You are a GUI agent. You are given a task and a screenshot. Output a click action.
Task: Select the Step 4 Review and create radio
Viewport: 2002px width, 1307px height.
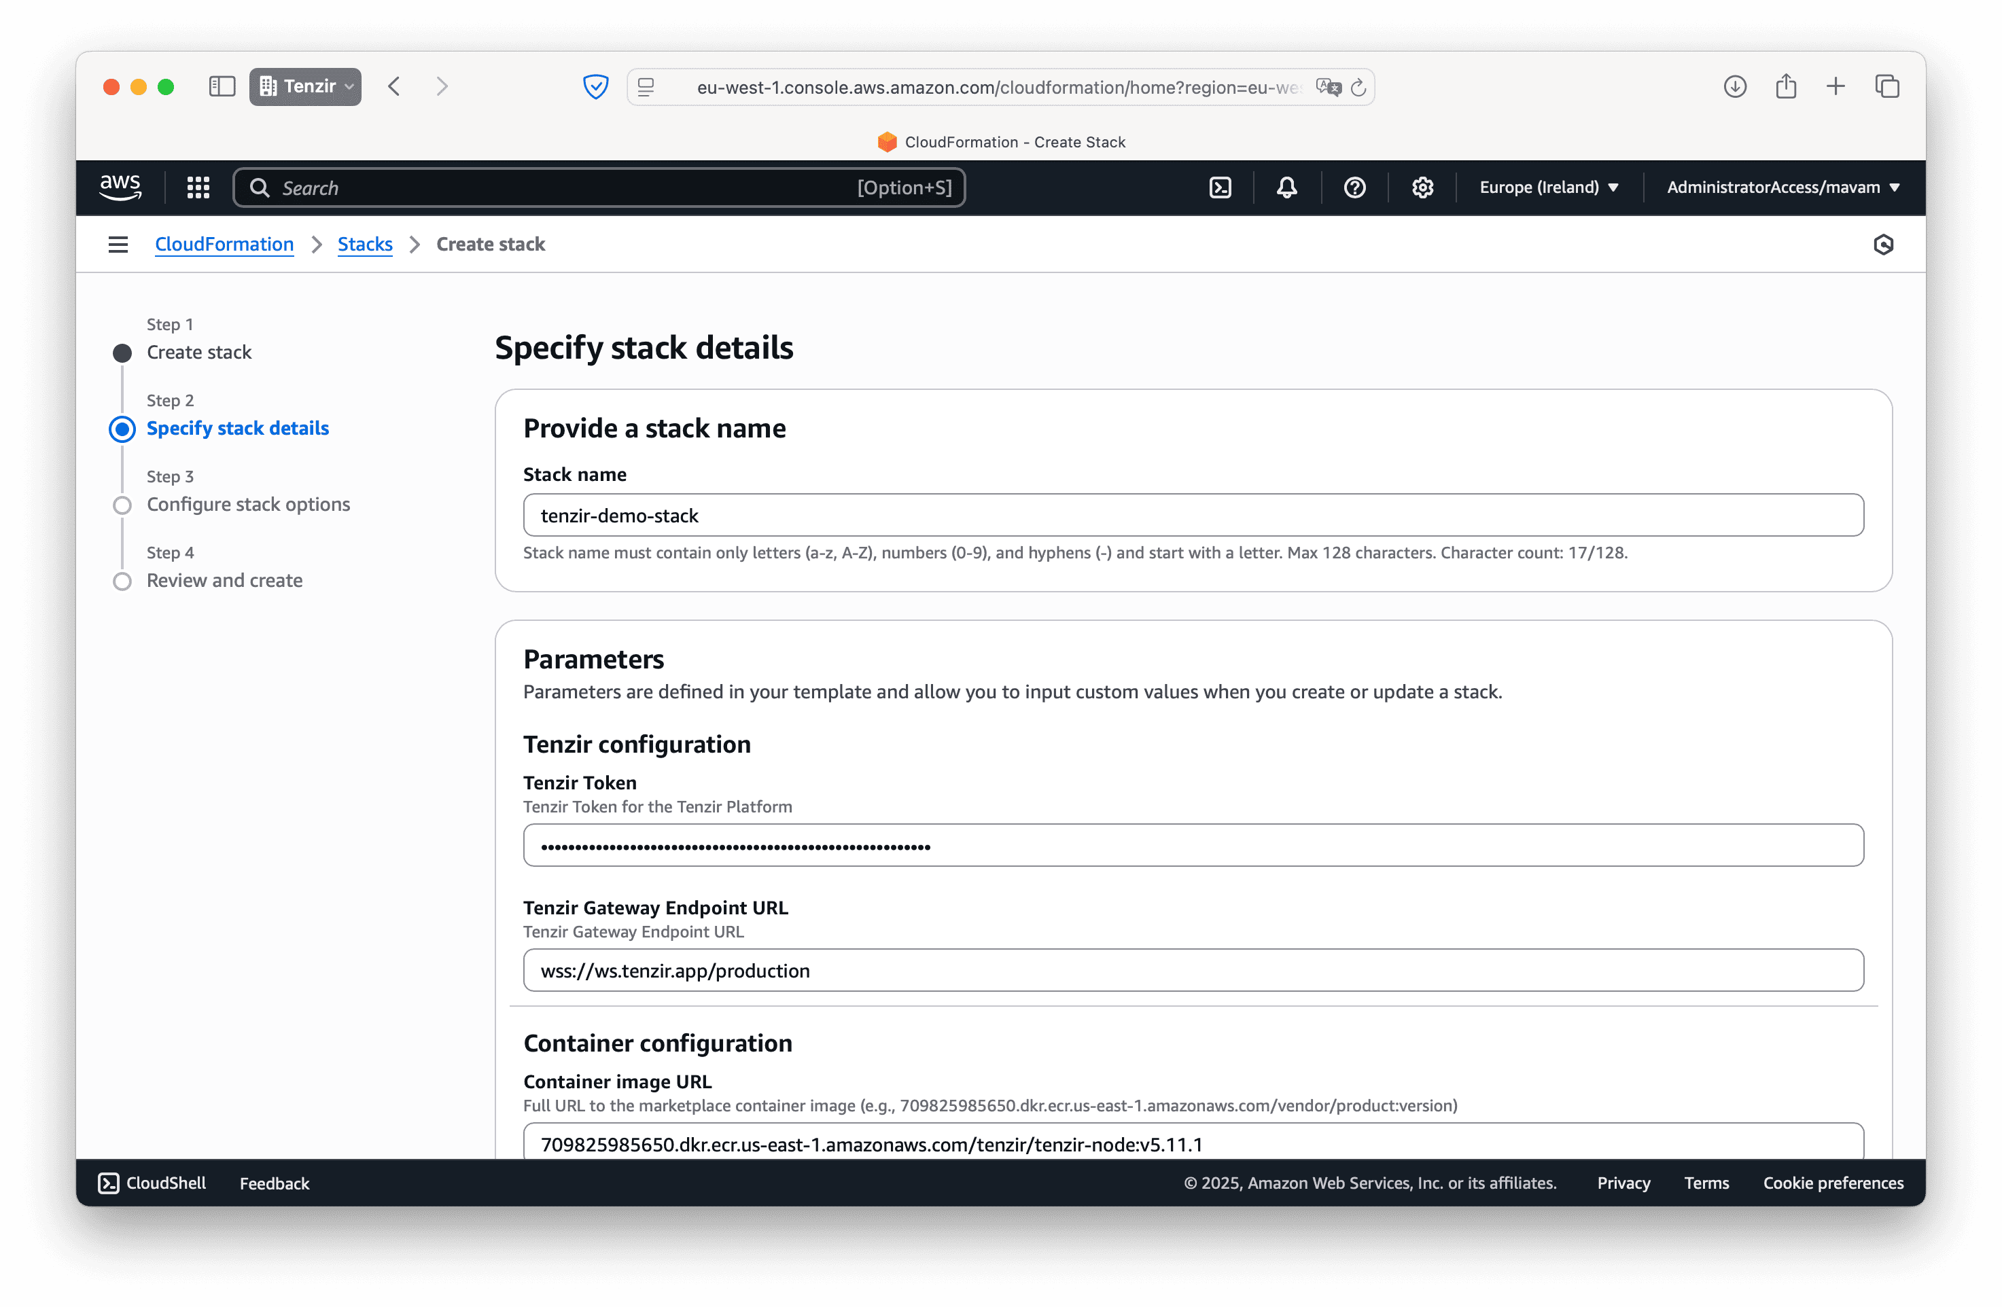tap(123, 580)
